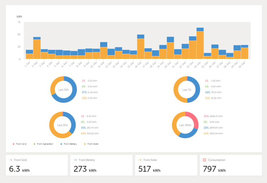This screenshot has width=267, height=183.
Task: Click the 81.61 kWh solar value
Action: coord(216,98)
